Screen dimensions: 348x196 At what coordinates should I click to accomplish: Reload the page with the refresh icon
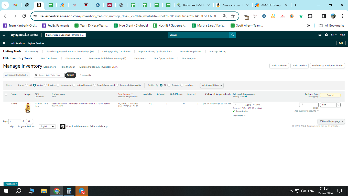click(24, 16)
